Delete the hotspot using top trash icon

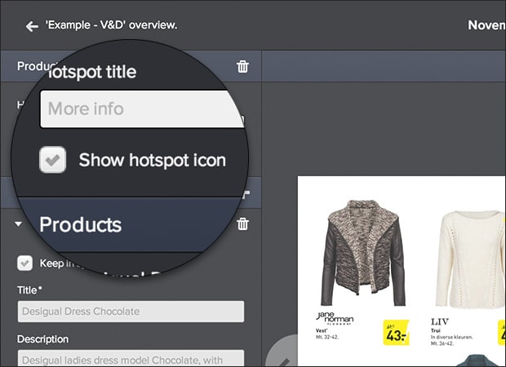242,66
